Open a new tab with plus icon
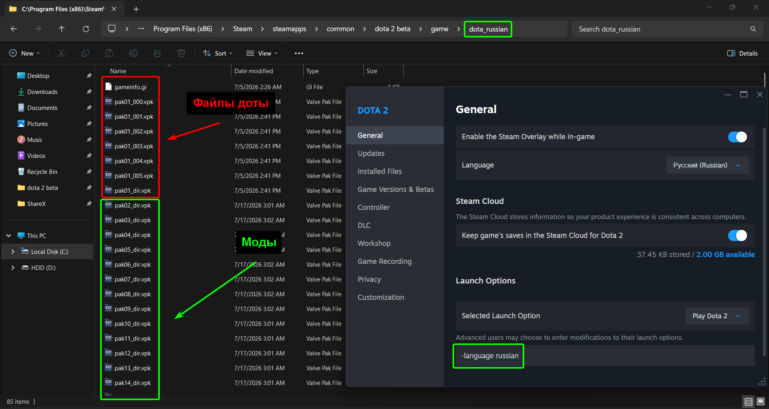This screenshot has width=769, height=409. [x=136, y=9]
